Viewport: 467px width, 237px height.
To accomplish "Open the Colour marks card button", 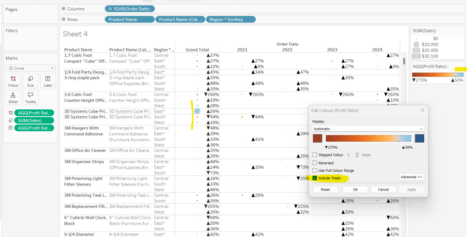I will coord(13,81).
